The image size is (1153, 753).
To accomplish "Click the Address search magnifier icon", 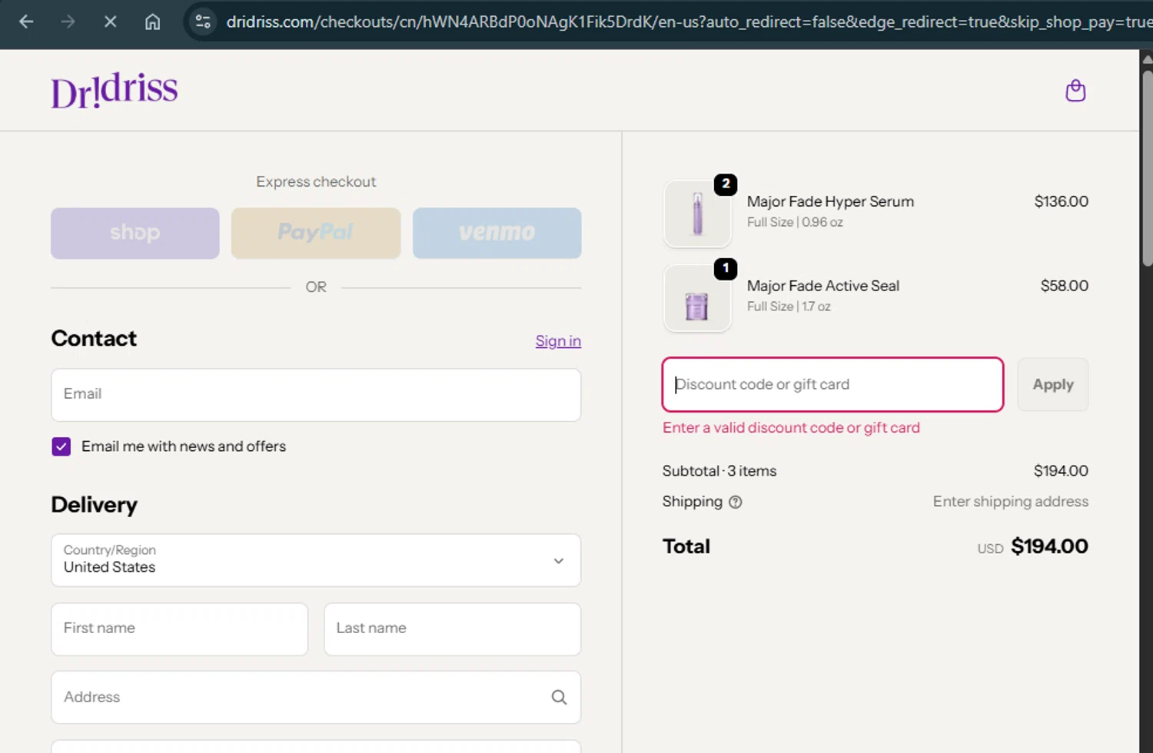I will pos(559,697).
